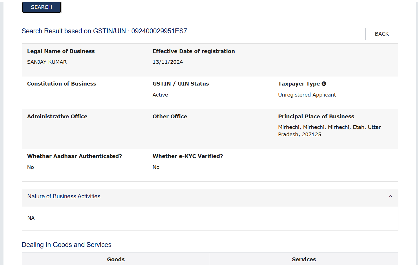The width and height of the screenshot is (418, 265).
Task: Collapse the Nature of Business Activities chevron
Action: click(x=390, y=197)
